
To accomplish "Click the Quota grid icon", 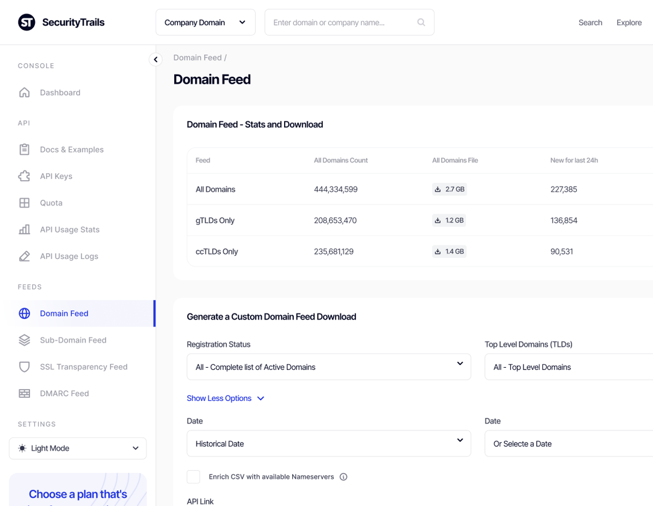I will pos(24,203).
